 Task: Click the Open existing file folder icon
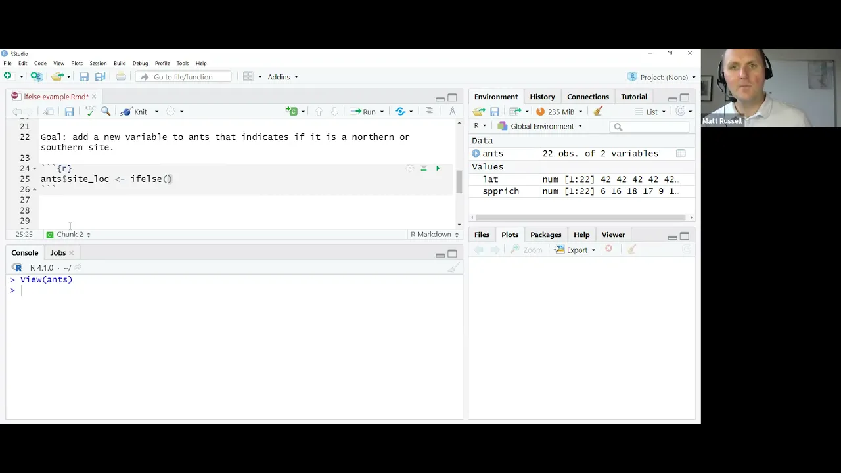click(58, 77)
